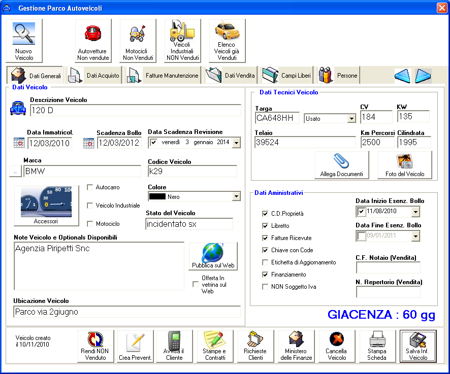This screenshot has width=450, height=374.
Task: Toggle the Motociclo checkbox
Action: point(90,224)
